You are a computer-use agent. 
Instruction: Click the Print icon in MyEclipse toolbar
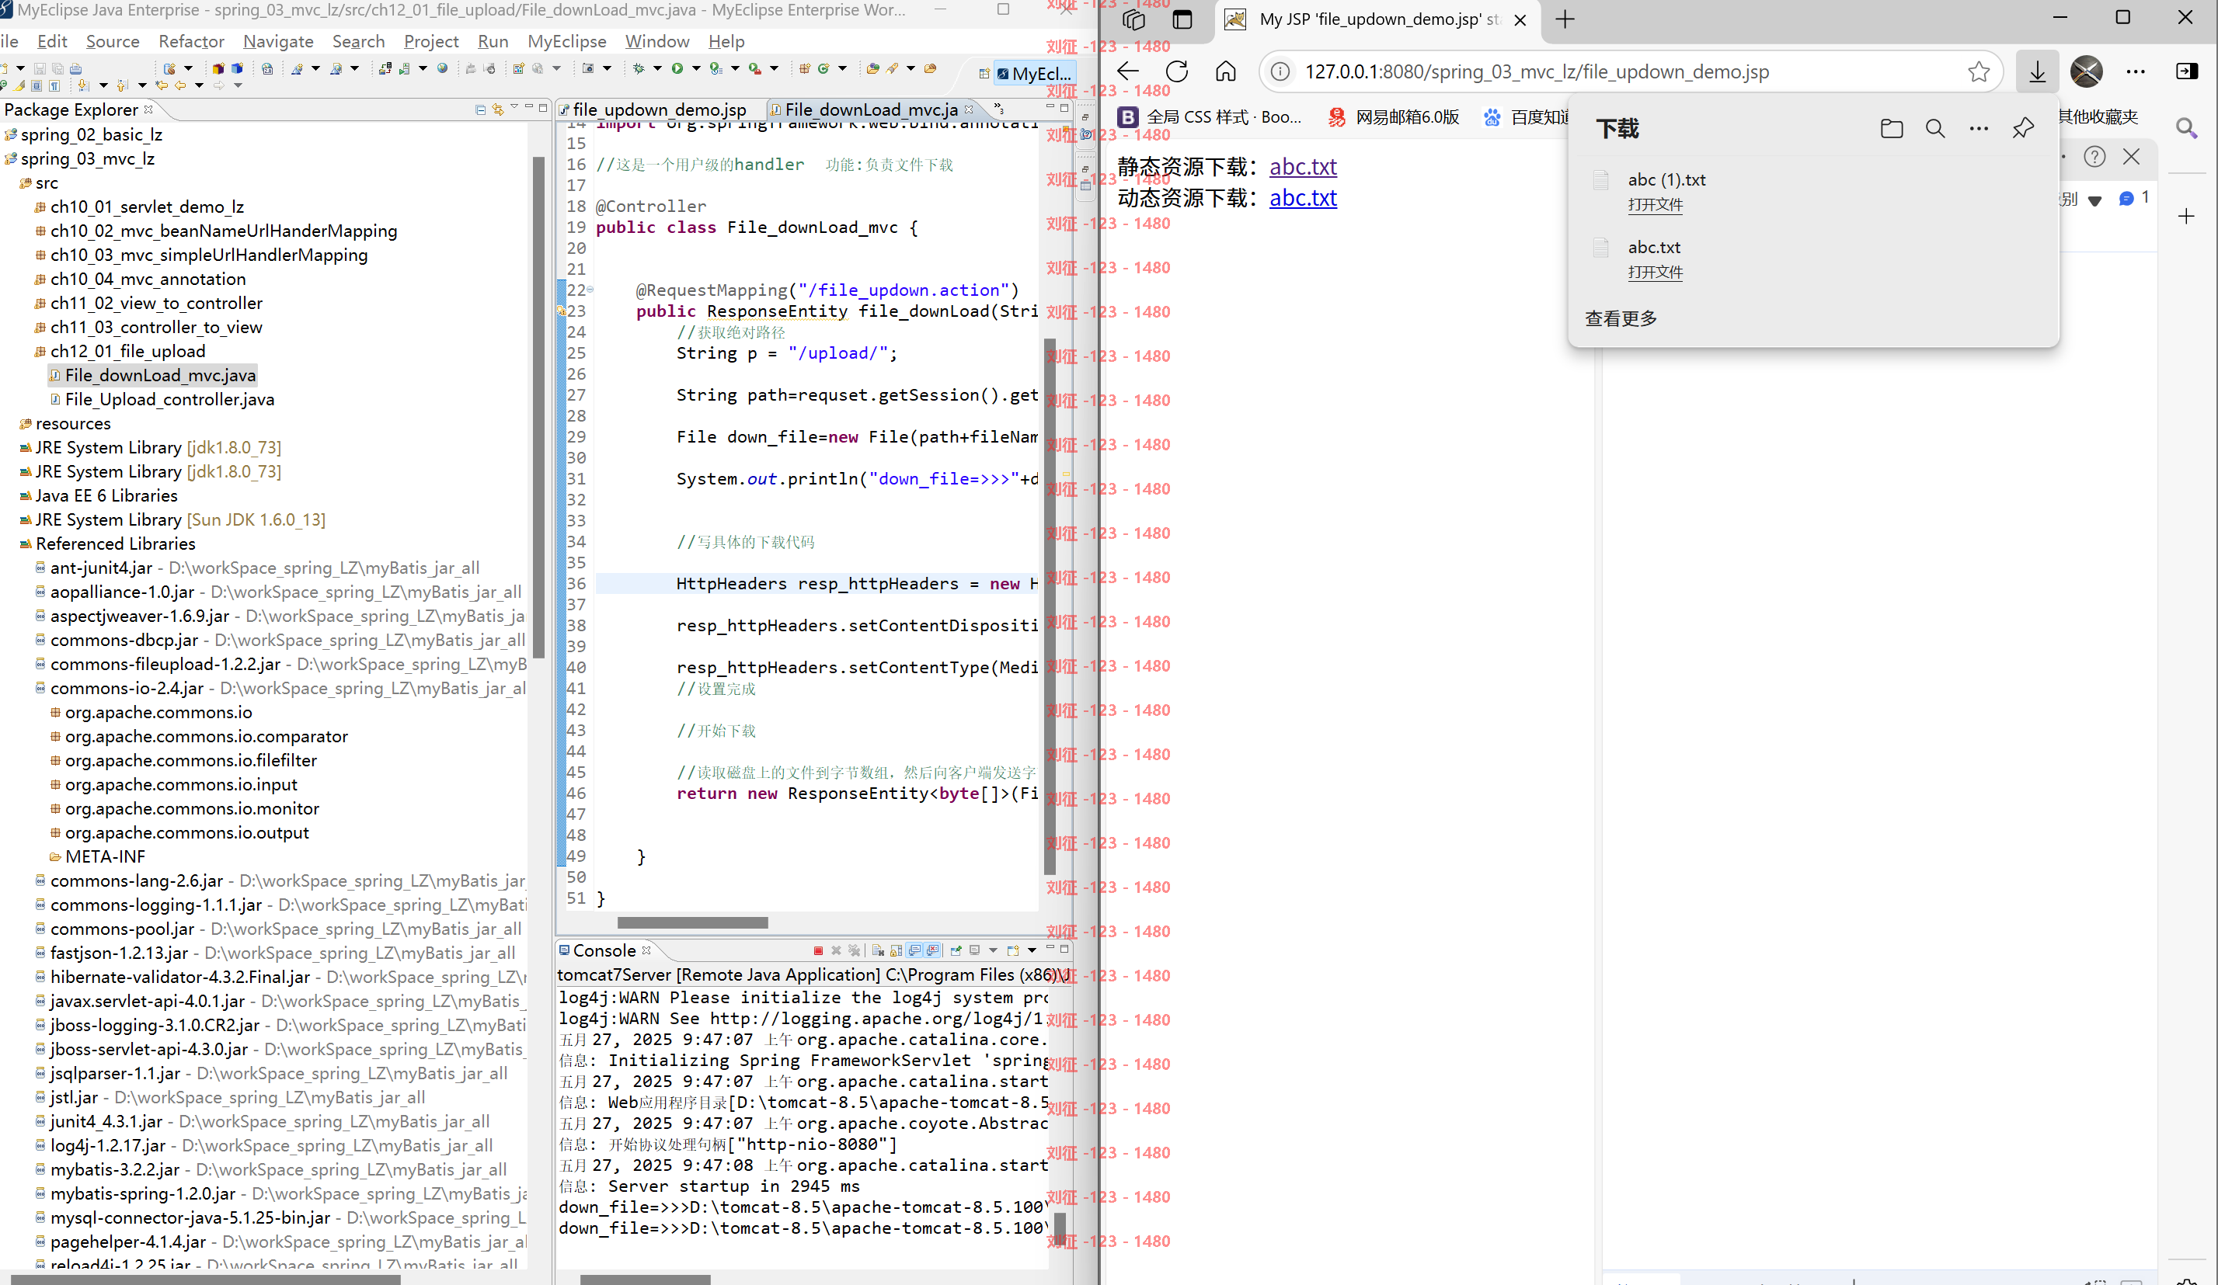point(75,69)
